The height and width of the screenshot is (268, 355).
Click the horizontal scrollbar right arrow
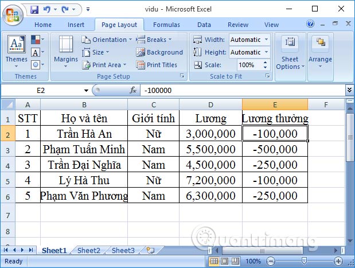(336, 250)
